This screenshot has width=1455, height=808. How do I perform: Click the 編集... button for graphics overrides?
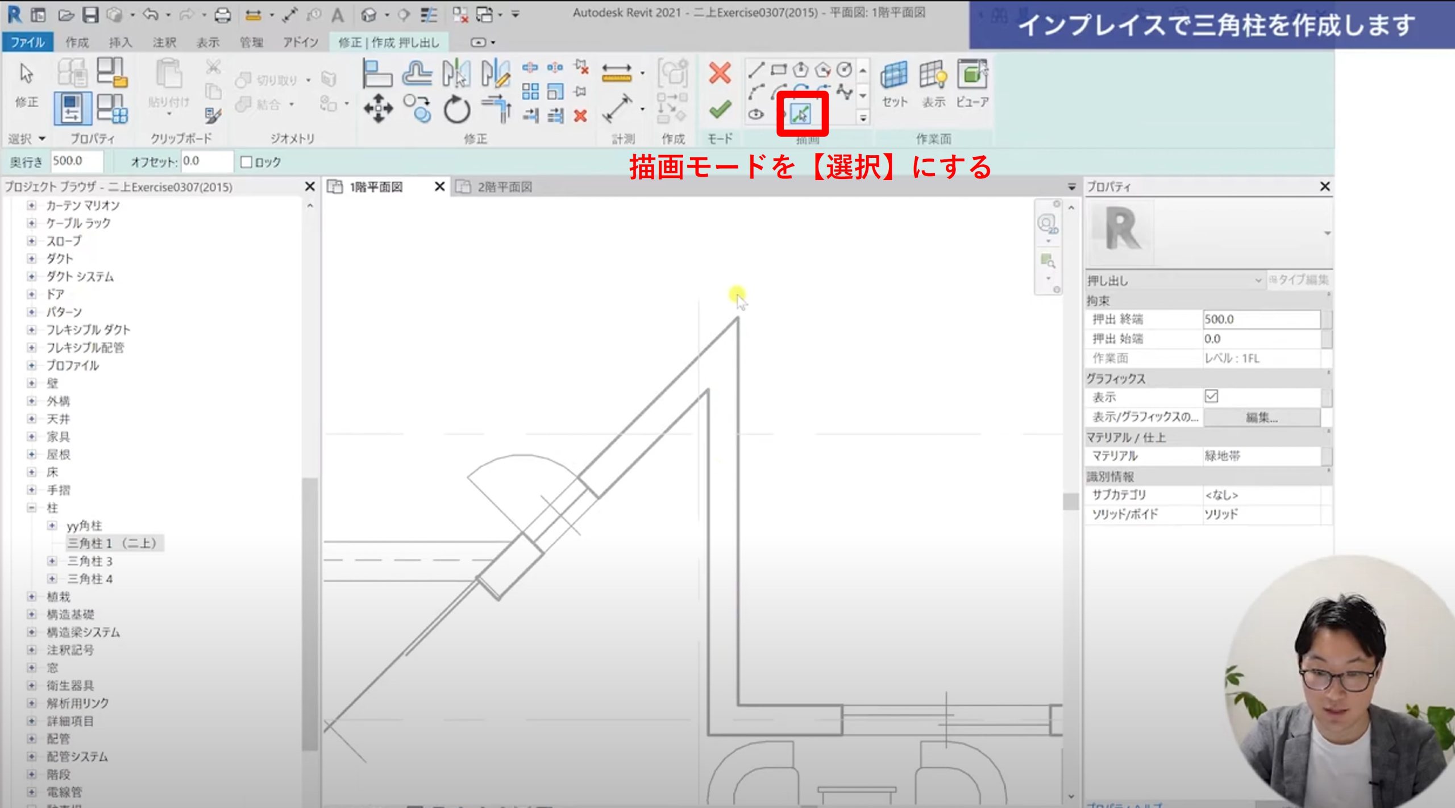[x=1261, y=418]
